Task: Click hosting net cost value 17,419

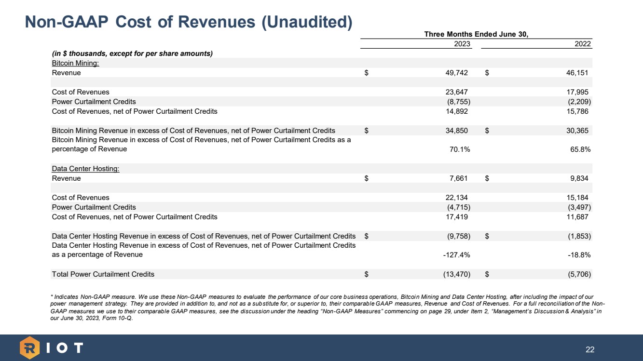Action: point(456,217)
